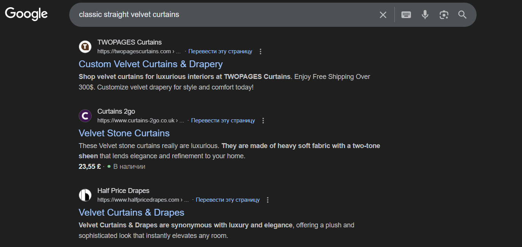Click inside the search query field
Image resolution: width=522 pixels, height=247 pixels.
(227, 15)
